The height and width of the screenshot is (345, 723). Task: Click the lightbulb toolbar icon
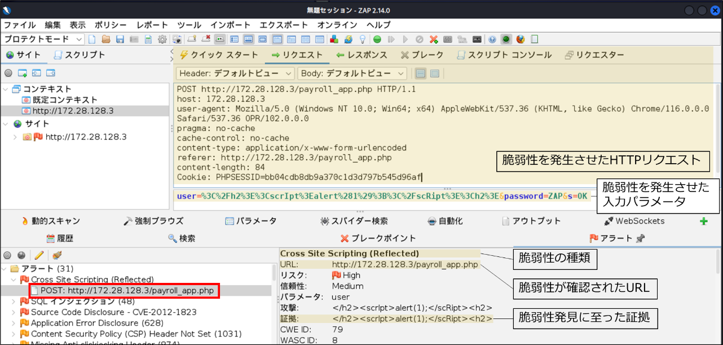(x=363, y=40)
